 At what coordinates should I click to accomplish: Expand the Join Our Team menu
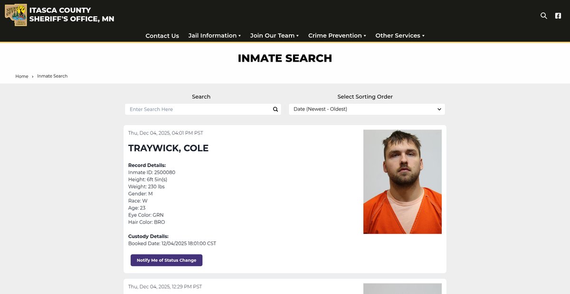(x=274, y=36)
